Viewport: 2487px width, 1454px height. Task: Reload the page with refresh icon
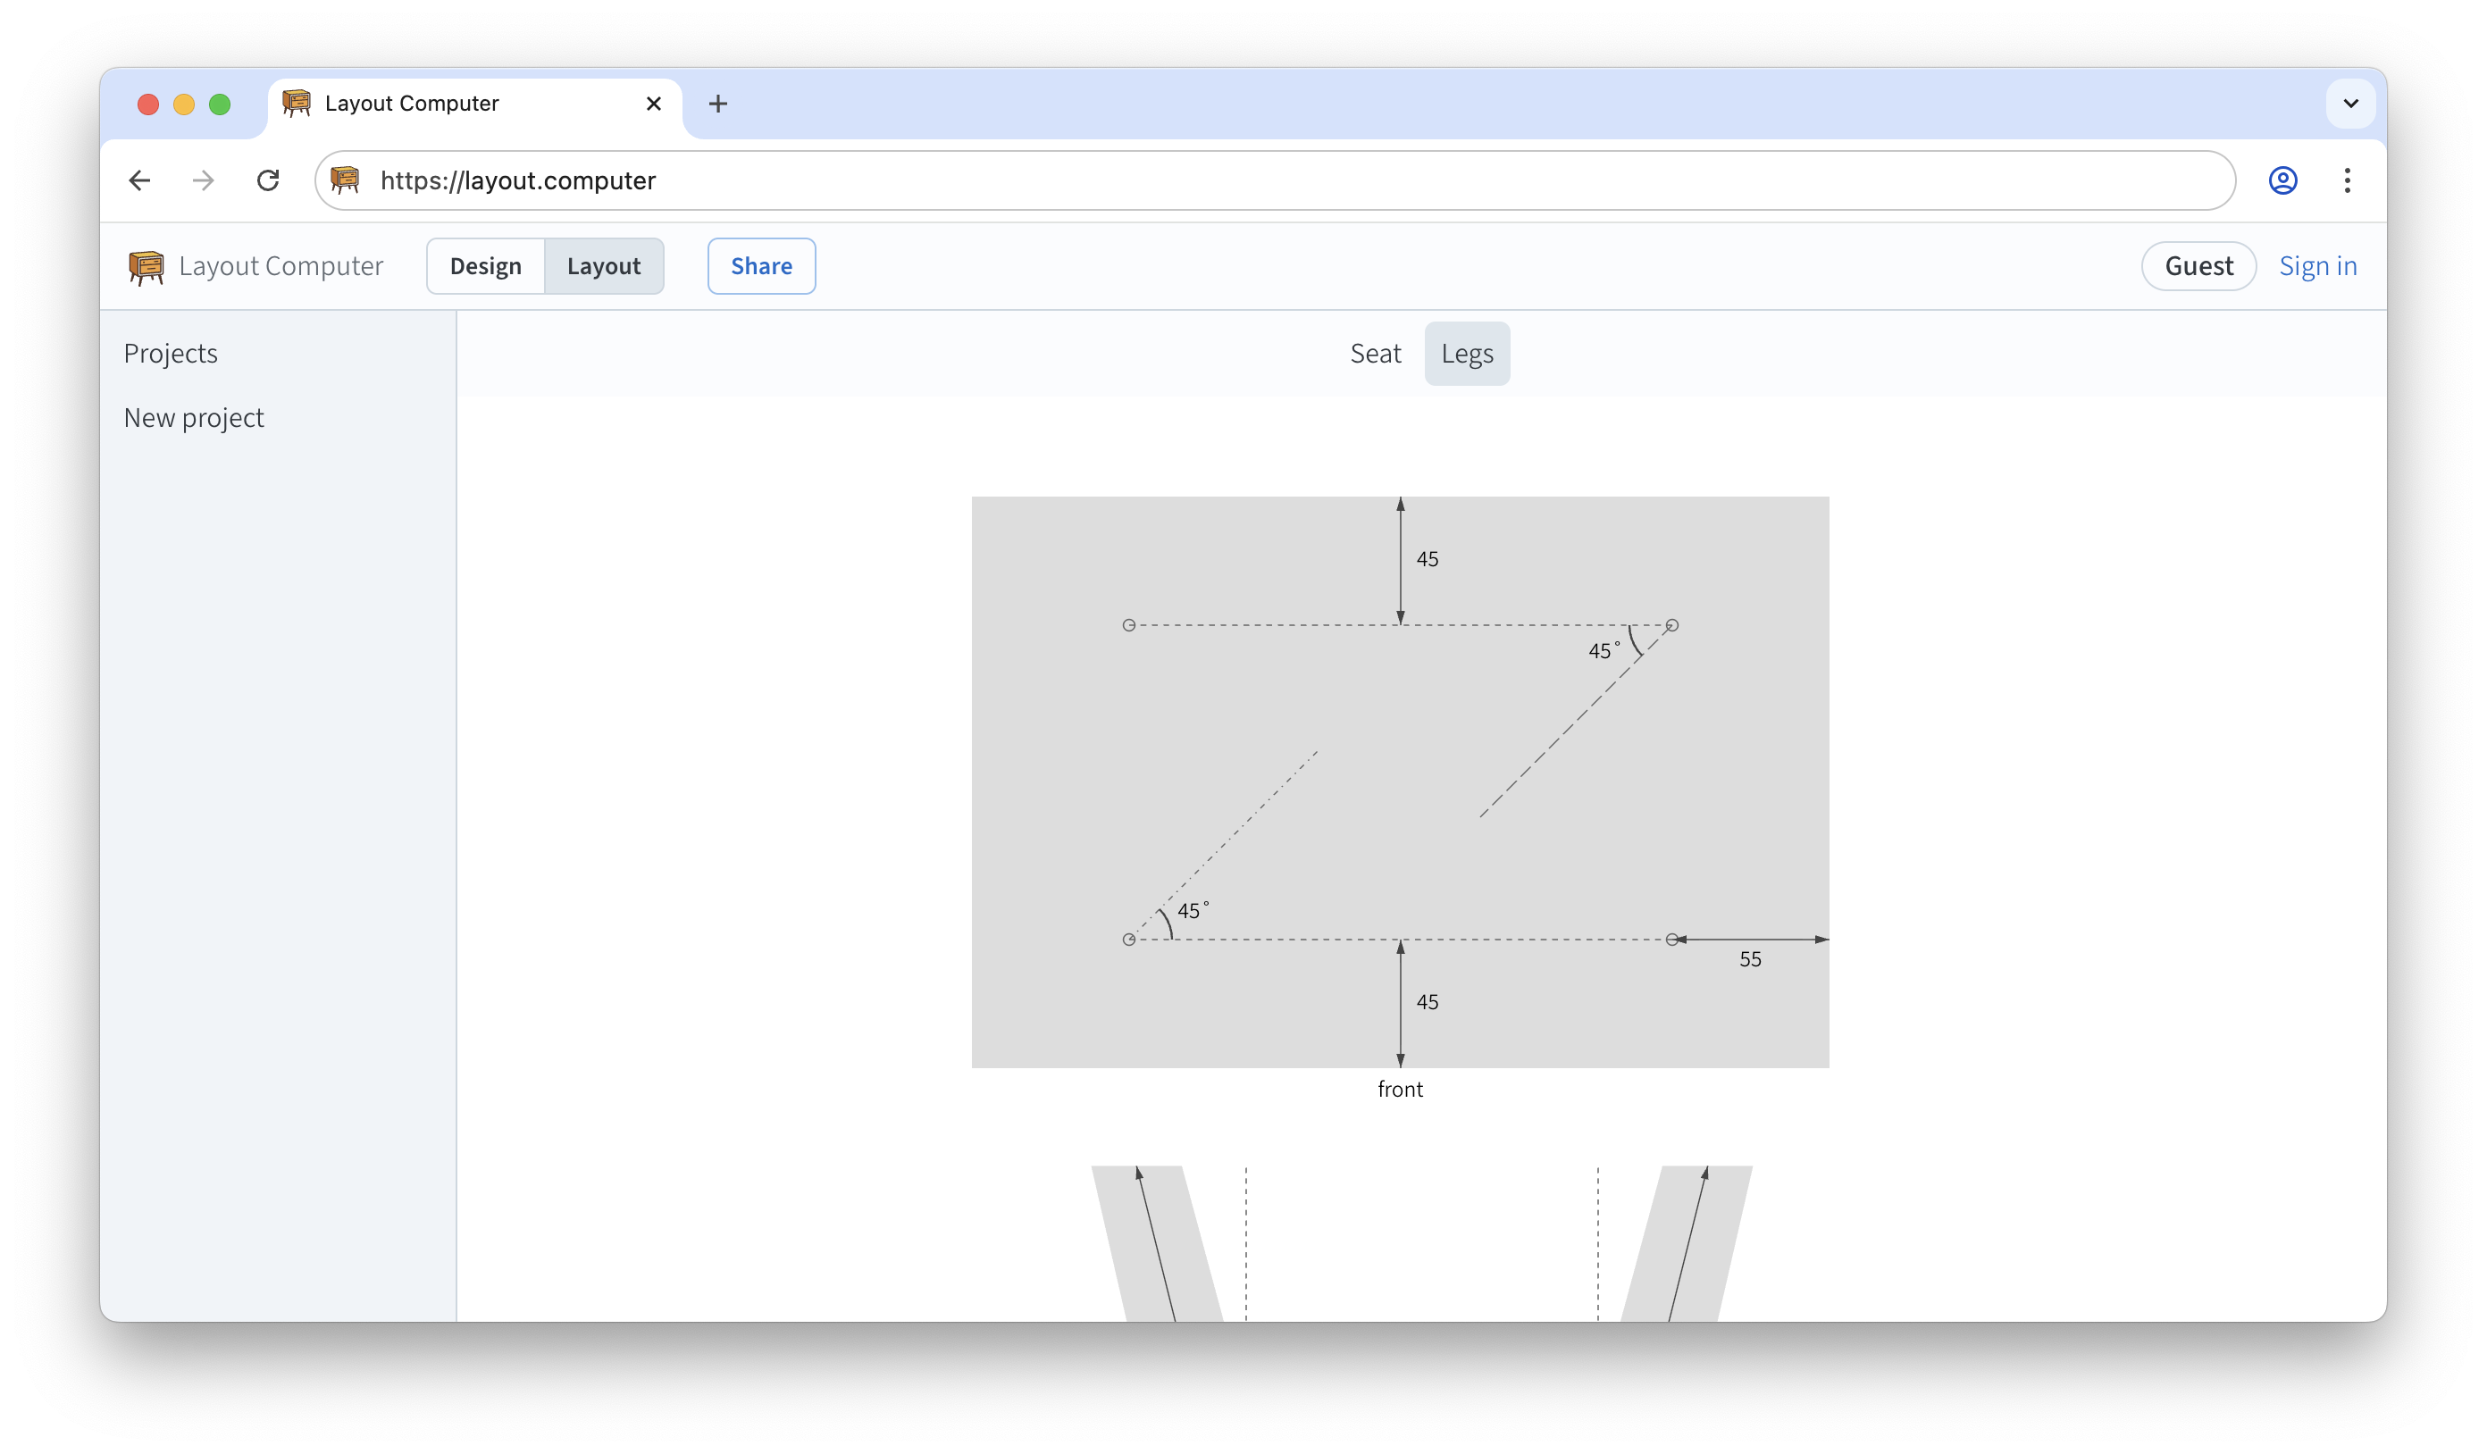point(267,180)
